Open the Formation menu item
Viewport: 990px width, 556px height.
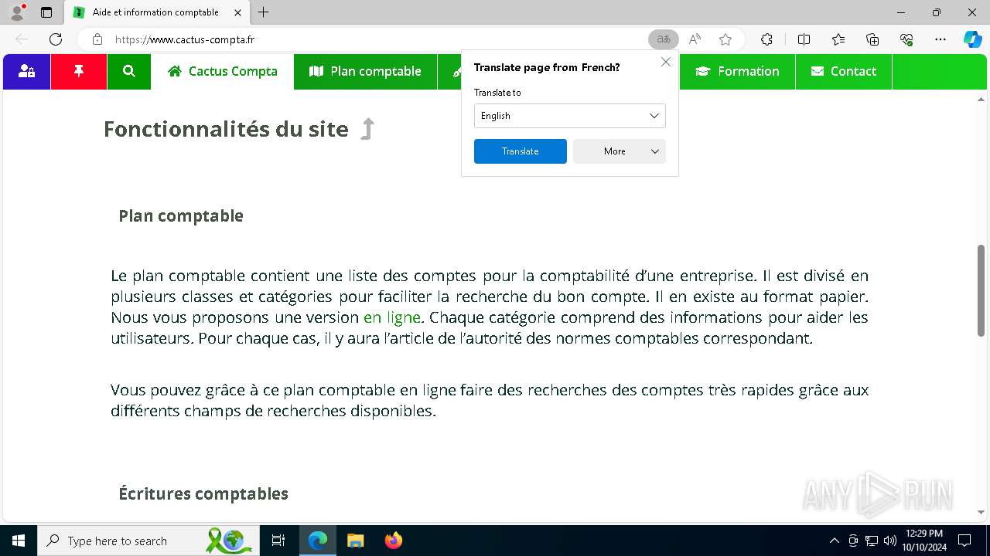tap(737, 71)
